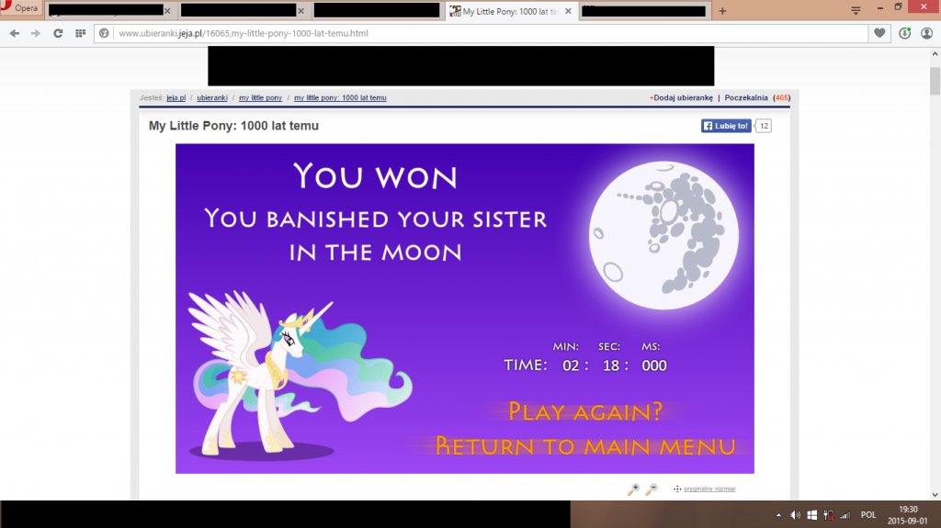Open a new tab with plus button
Screen dimensions: 941x528
[722, 11]
